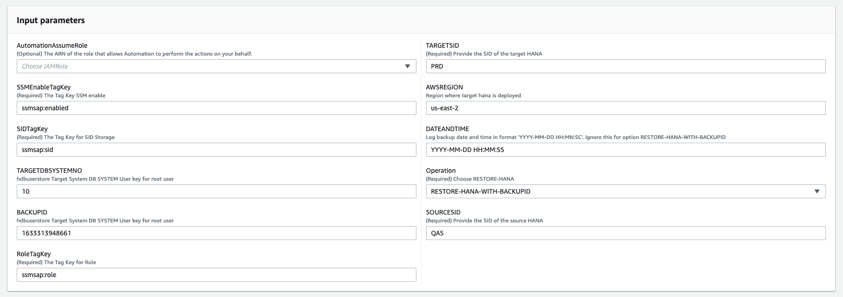
Task: Click the AWSREGION field showing us-east-2
Action: (626, 108)
